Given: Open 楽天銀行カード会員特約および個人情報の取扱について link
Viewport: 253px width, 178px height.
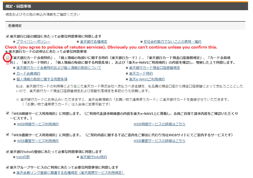Looking at the screenshot, I should pyautogui.click(x=59, y=68).
